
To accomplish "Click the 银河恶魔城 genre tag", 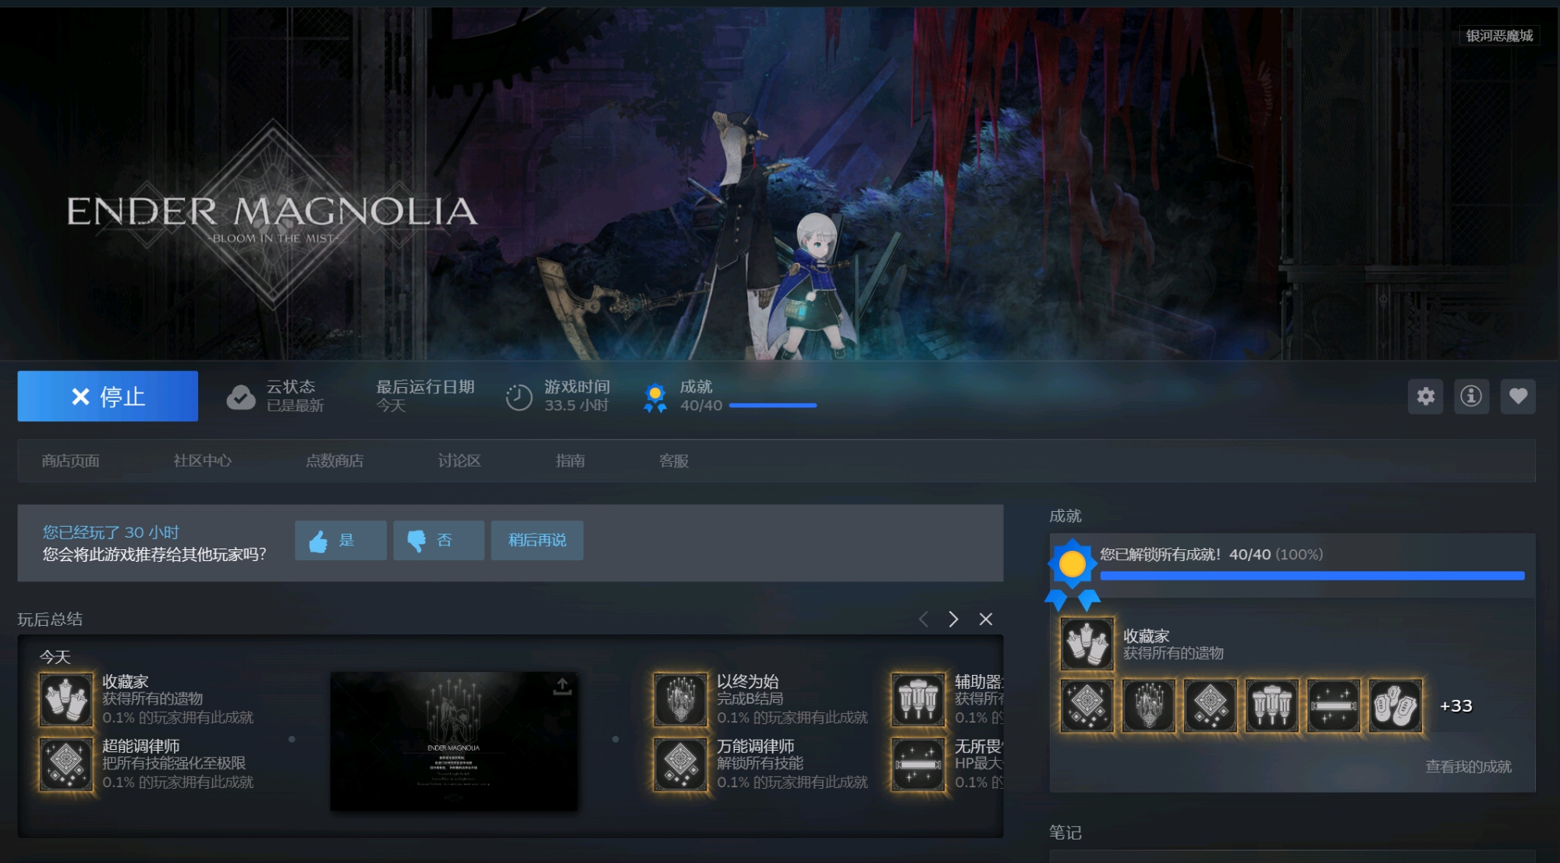I will point(1499,36).
